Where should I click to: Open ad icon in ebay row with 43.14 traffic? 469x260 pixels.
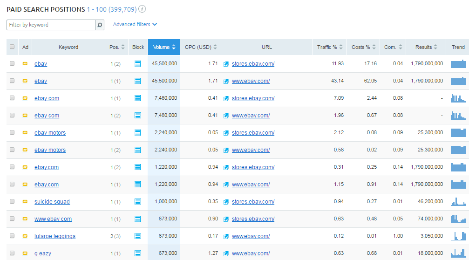[25, 81]
